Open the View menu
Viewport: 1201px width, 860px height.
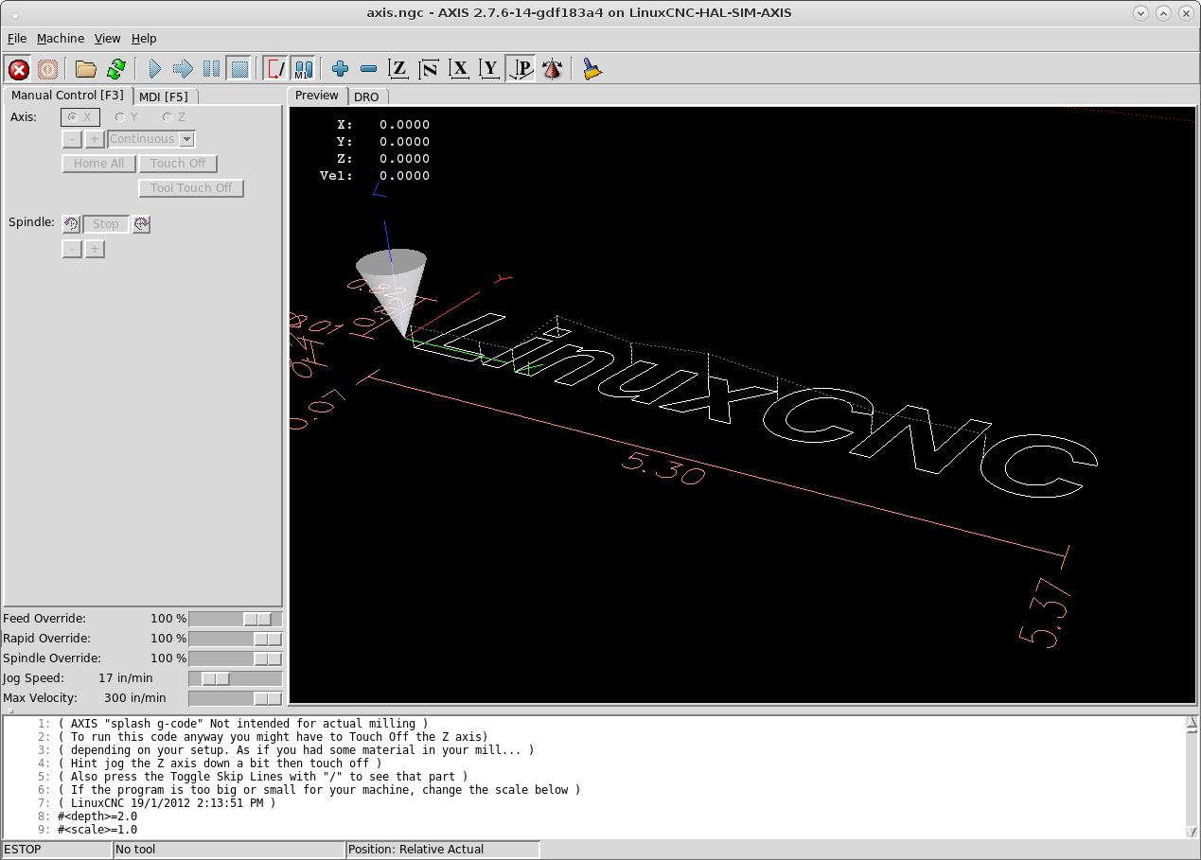(107, 39)
